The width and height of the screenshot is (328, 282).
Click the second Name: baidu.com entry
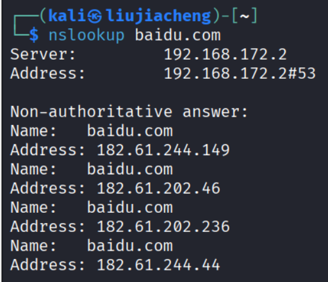[92, 169]
